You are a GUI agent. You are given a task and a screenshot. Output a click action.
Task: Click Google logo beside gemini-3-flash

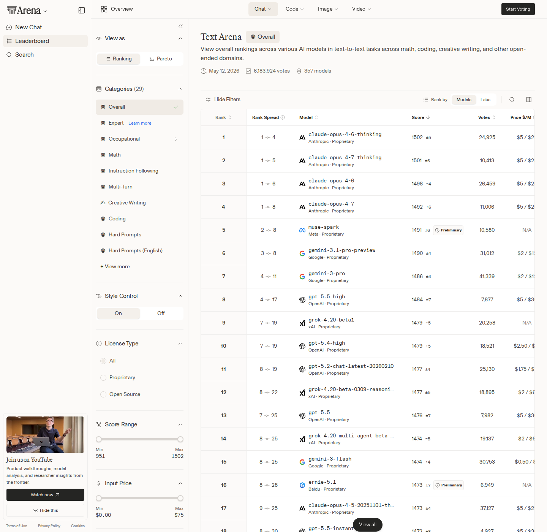pyautogui.click(x=302, y=462)
